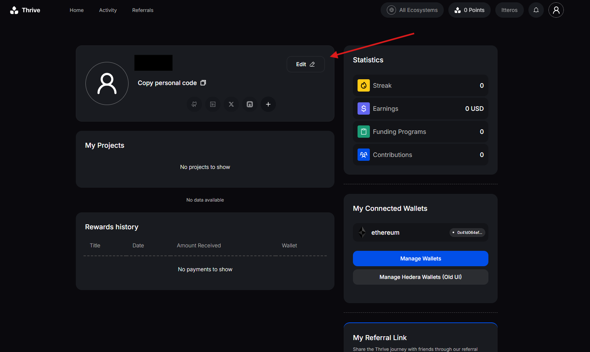Open the Activity page
590x352 pixels.
[108, 10]
